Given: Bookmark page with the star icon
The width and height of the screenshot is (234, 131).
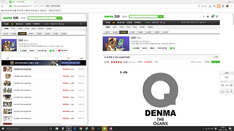Looking at the screenshot, I should [206, 6].
